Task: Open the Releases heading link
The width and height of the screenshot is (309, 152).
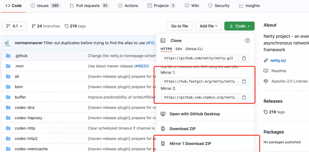Action: click(x=273, y=101)
